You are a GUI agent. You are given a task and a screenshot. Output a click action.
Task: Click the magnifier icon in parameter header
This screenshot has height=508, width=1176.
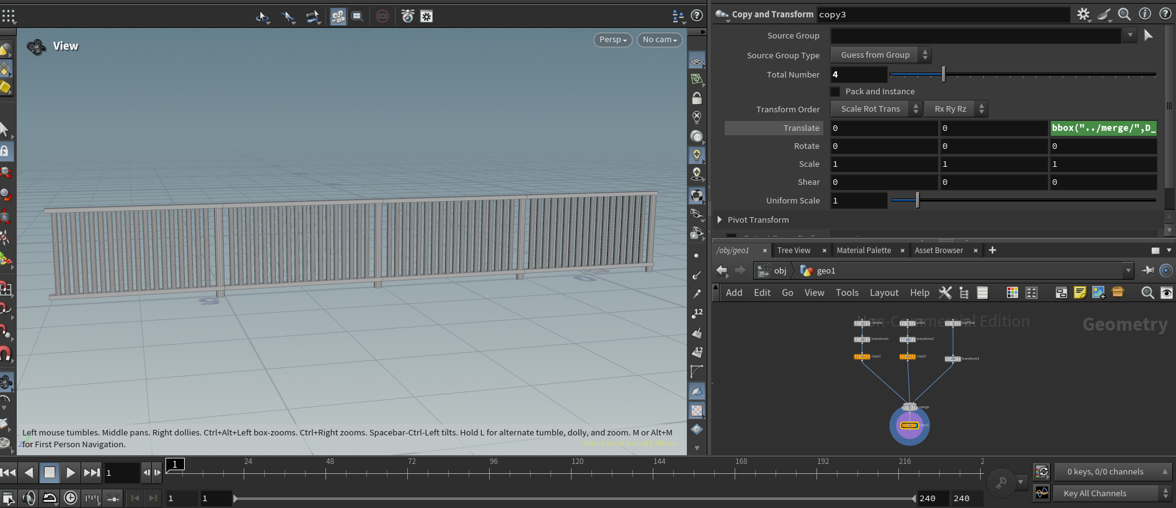click(x=1124, y=14)
